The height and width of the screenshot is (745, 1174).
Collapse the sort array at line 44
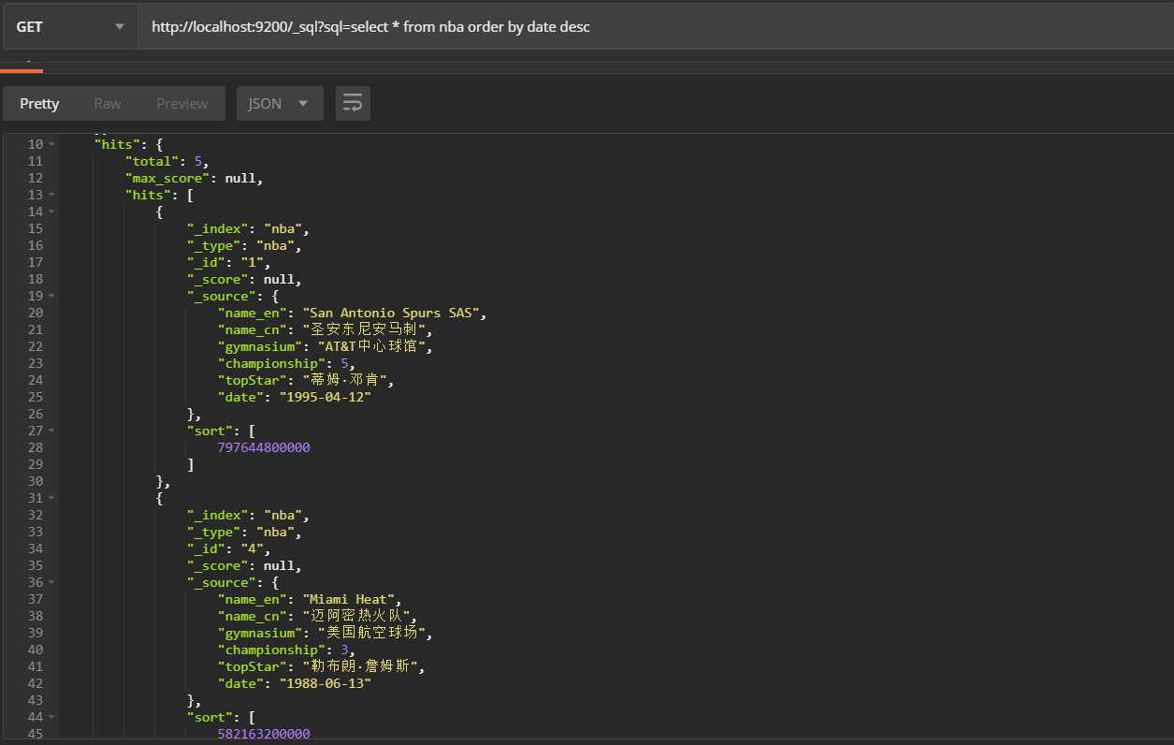coord(51,717)
